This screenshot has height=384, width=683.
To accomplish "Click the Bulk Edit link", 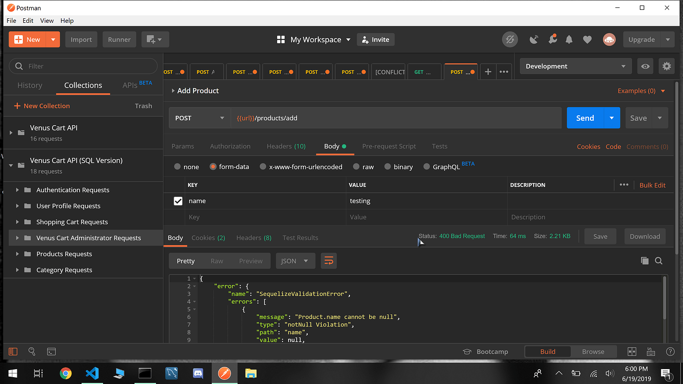I will (652, 185).
